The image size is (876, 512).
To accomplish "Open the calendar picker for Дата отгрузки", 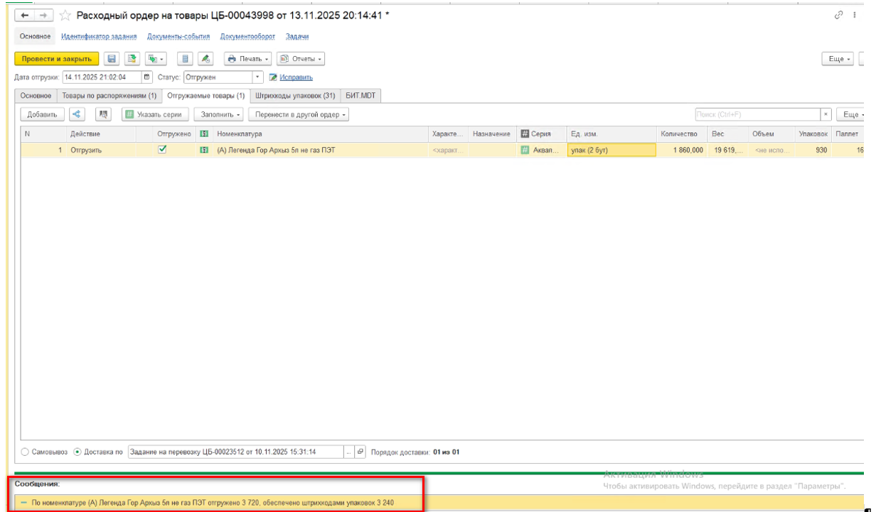I will (x=147, y=77).
